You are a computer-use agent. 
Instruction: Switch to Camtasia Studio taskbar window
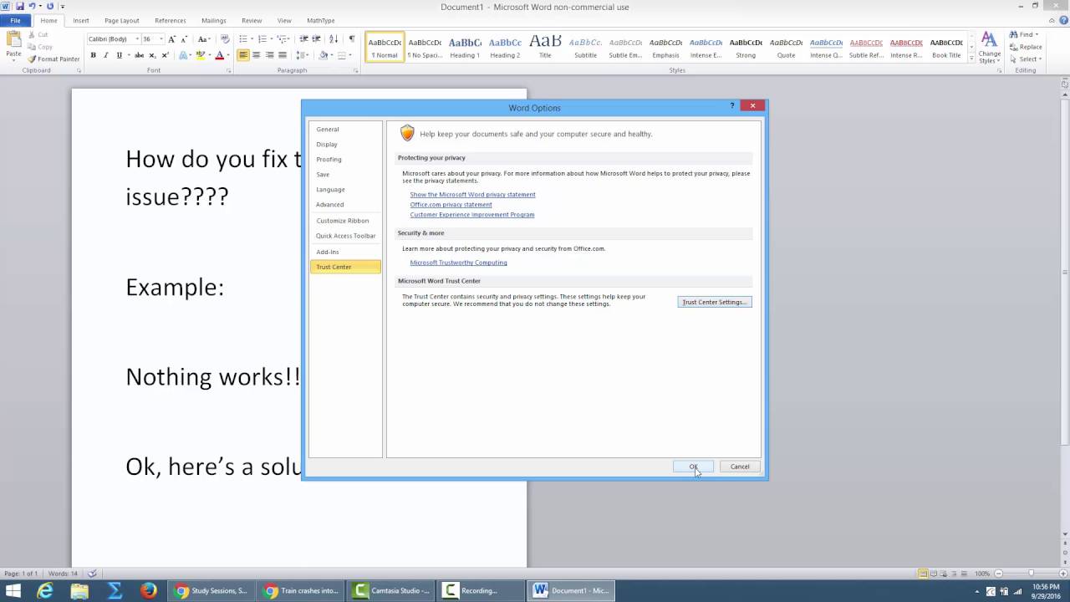391,590
